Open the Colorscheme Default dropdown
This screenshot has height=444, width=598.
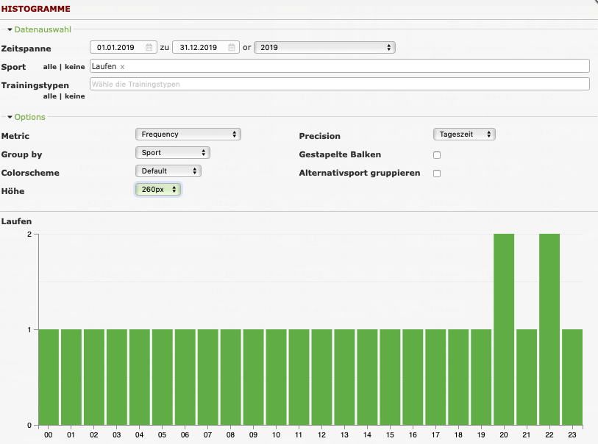pyautogui.click(x=168, y=171)
